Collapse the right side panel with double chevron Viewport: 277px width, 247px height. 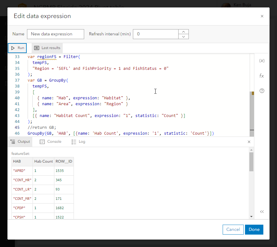(x=262, y=211)
